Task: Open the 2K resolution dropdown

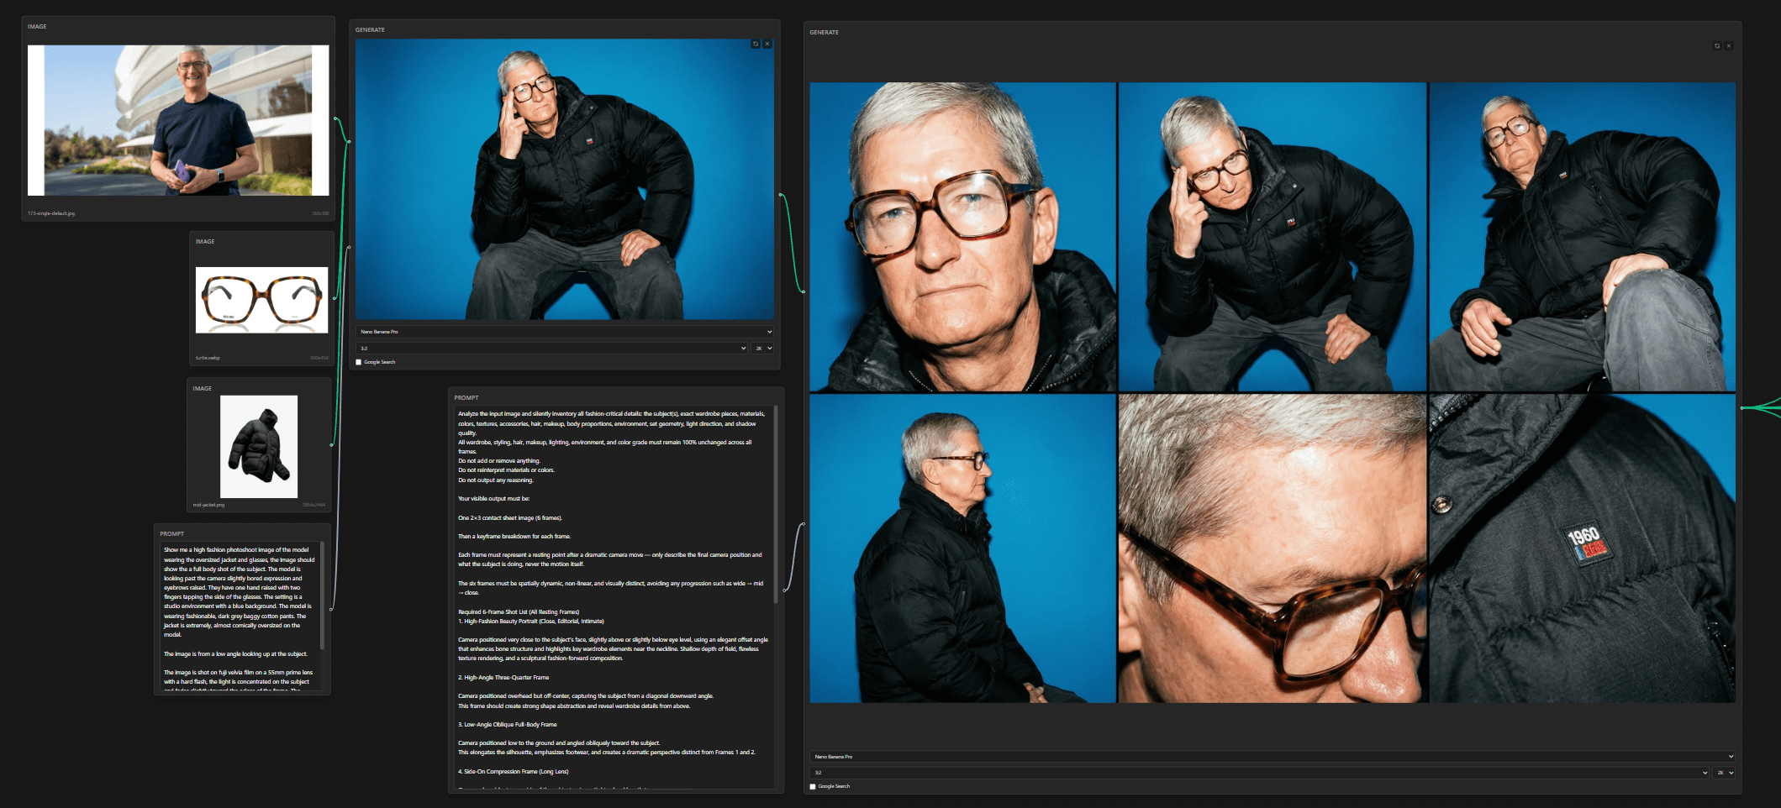Action: pos(761,348)
